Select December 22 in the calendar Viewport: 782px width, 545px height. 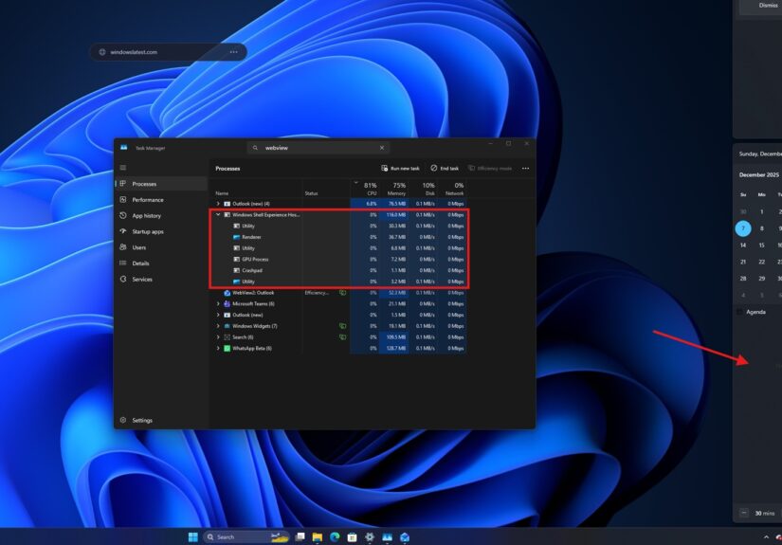click(761, 262)
